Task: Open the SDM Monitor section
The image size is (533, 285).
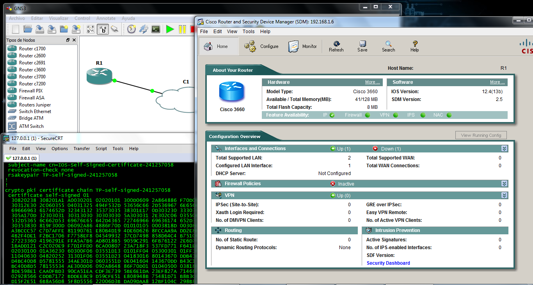Action: point(302,46)
